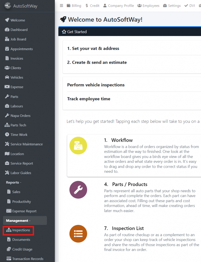The image size is (201, 262).
Task: Expand 'Set your vat & address' step
Action: click(93, 48)
